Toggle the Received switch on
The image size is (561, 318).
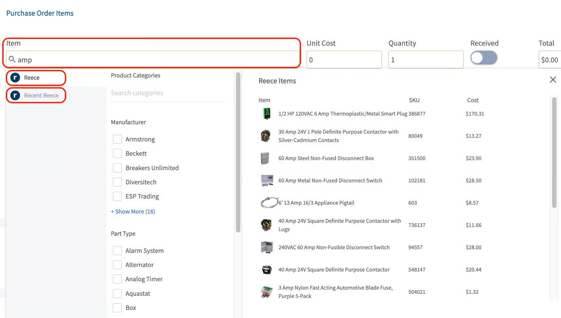[x=484, y=58]
